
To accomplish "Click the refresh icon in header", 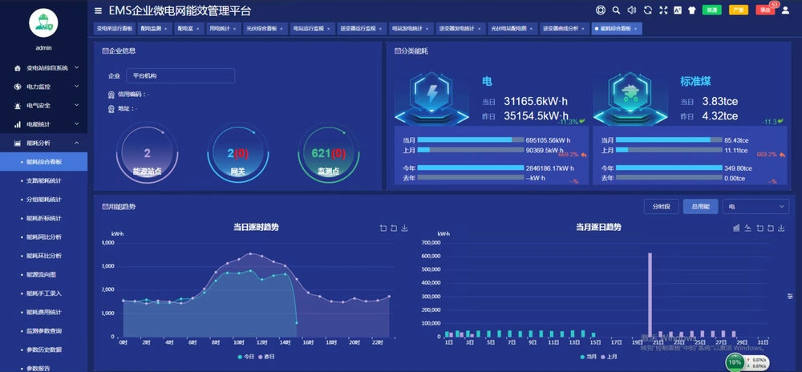I will coord(647,10).
